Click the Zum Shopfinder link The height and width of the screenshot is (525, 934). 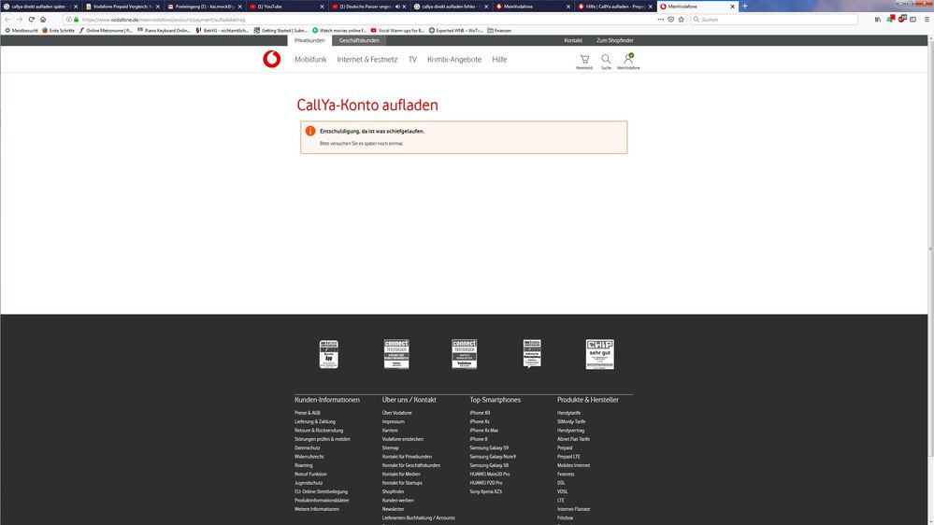615,40
